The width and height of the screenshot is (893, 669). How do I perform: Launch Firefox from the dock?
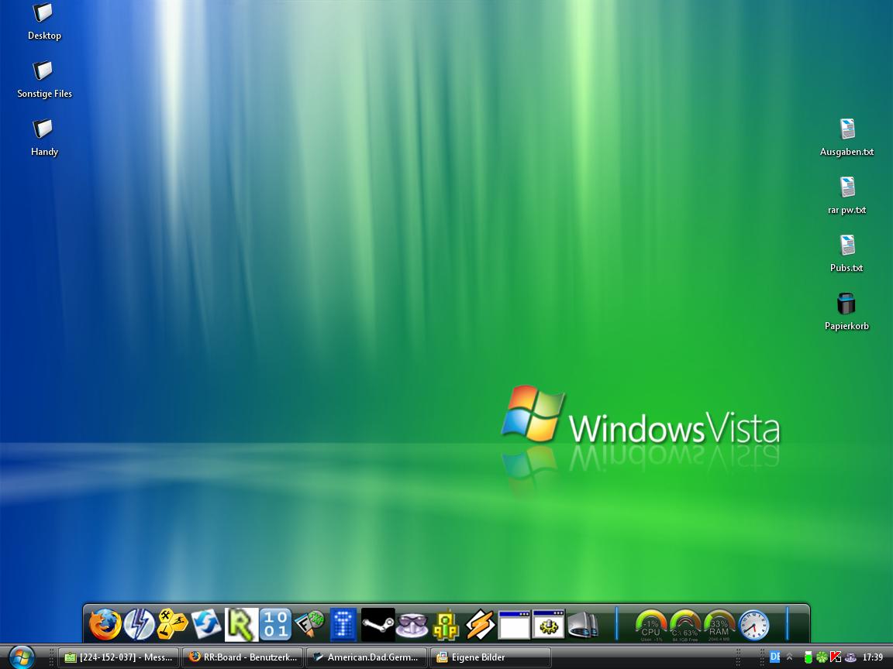(105, 624)
